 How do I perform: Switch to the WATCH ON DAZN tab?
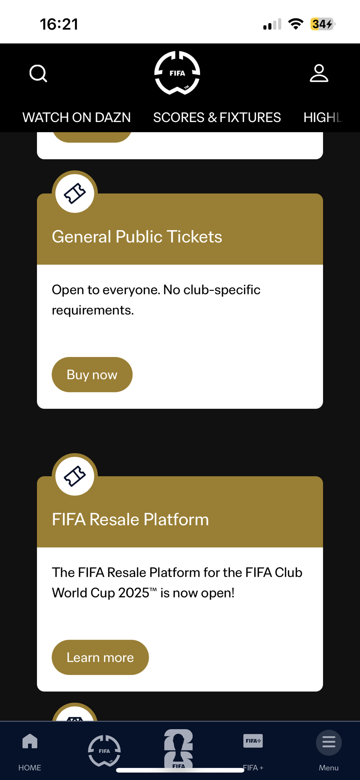[x=77, y=117]
